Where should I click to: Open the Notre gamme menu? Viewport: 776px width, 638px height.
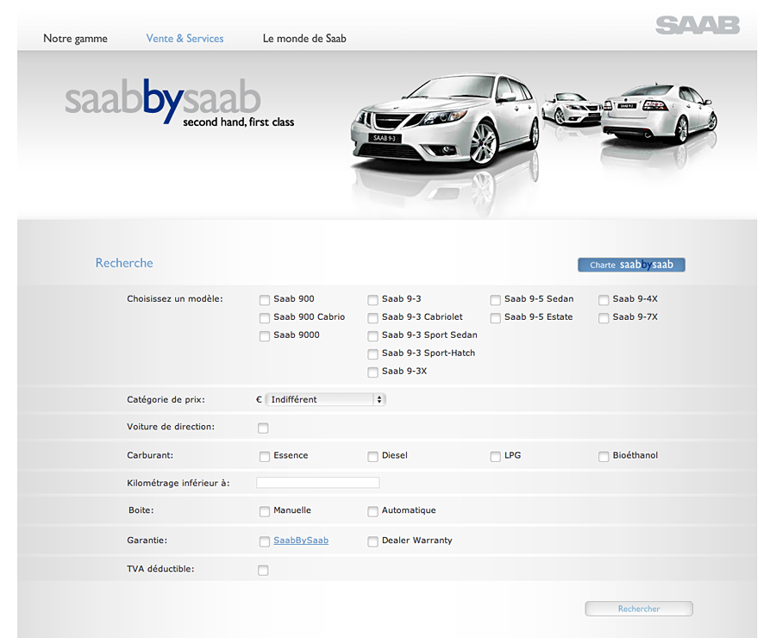point(75,39)
